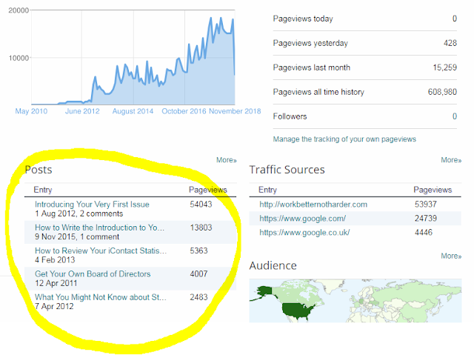Select the 24739 traffic source pageviews value
This screenshot has width=474, height=355.
tap(426, 219)
